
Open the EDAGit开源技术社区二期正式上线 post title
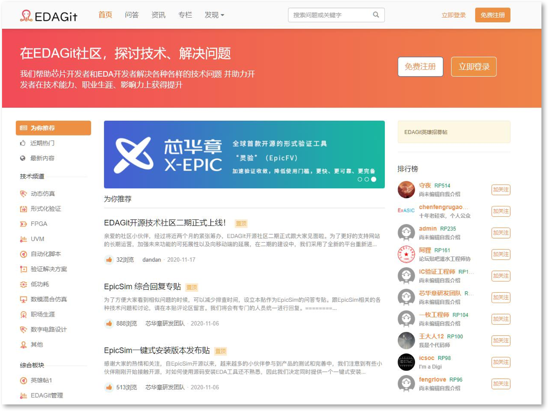click(165, 223)
